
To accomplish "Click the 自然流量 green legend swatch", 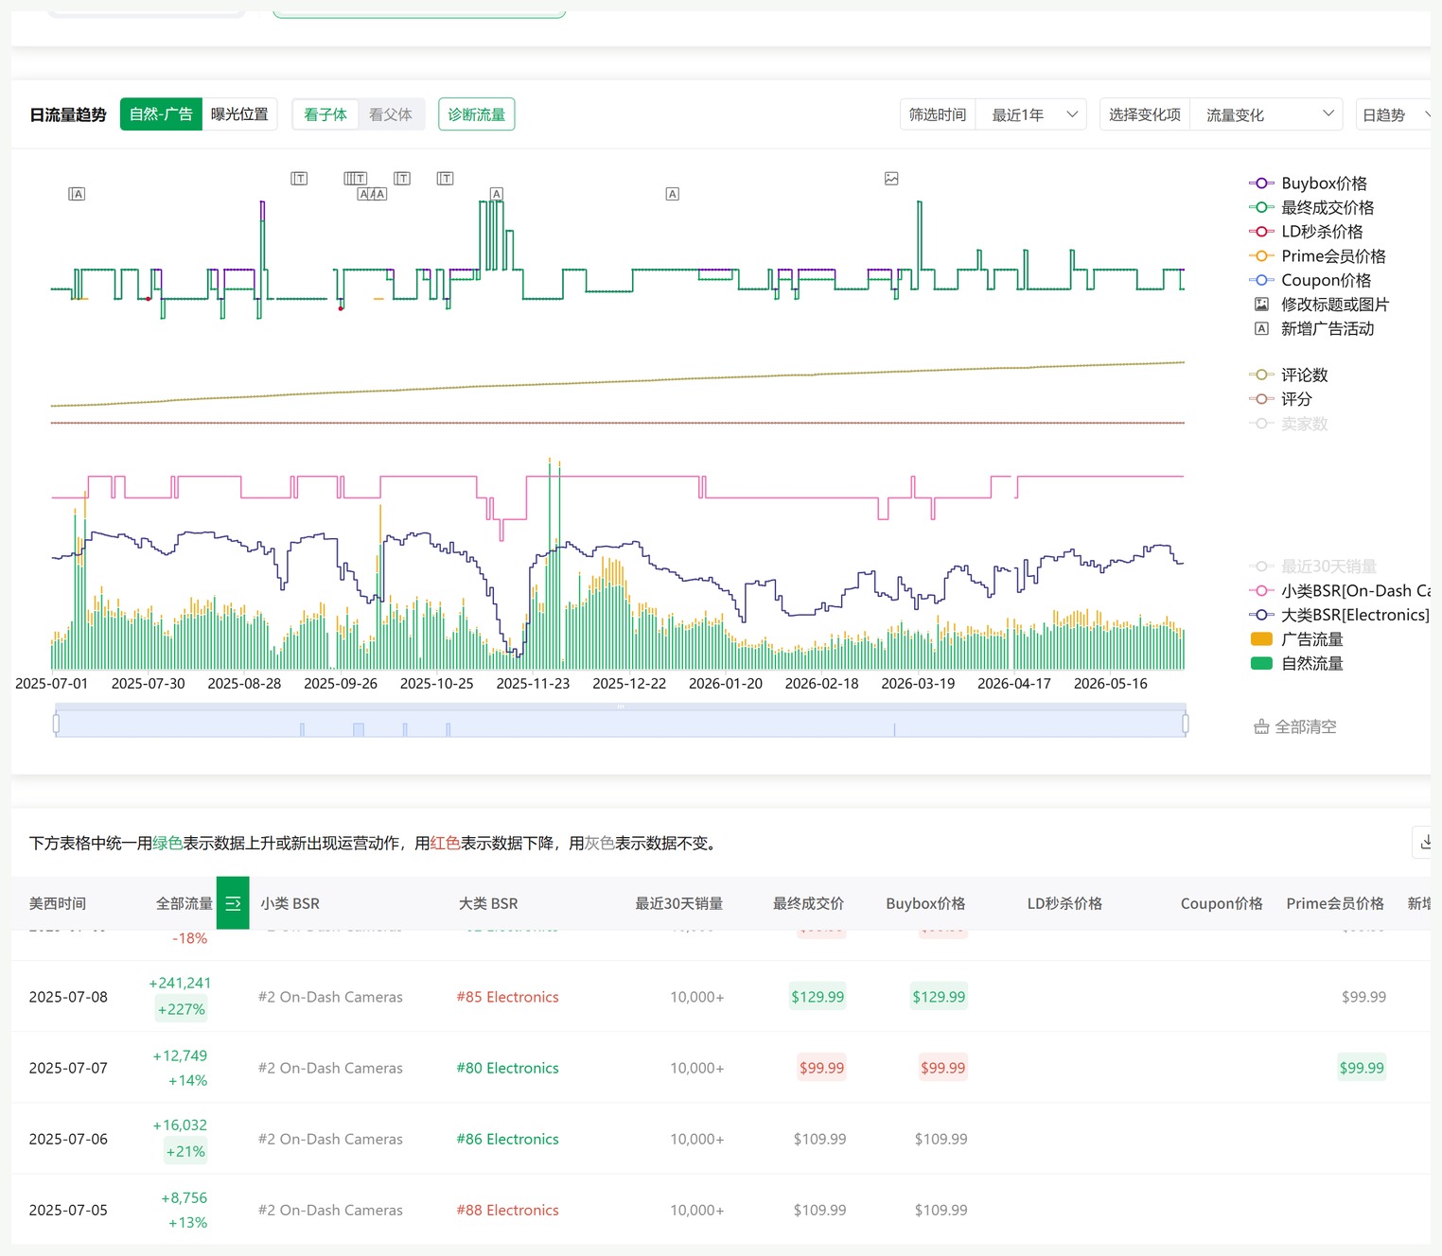I will click(x=1261, y=664).
